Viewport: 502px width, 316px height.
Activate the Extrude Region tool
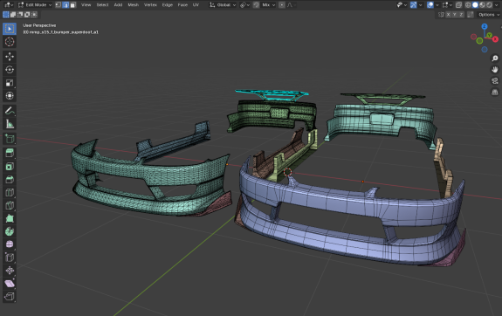[10, 154]
